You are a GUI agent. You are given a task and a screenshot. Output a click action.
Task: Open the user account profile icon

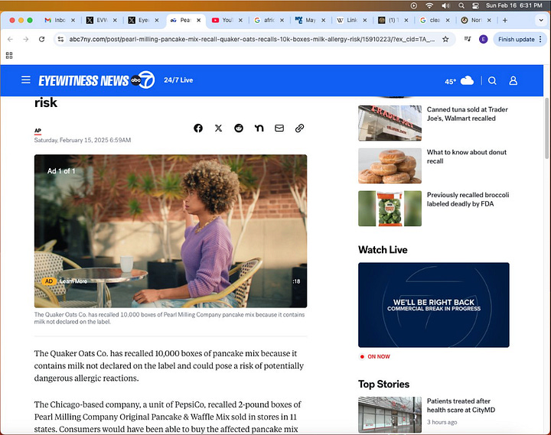click(x=513, y=81)
